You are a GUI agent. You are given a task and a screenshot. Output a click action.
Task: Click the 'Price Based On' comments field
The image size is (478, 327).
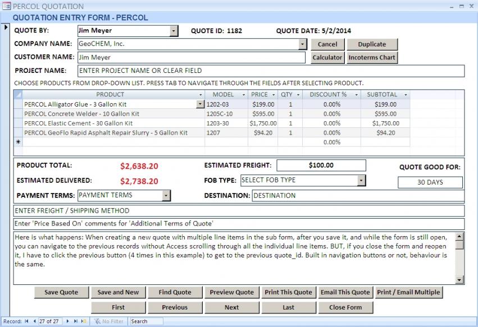pyautogui.click(x=239, y=223)
